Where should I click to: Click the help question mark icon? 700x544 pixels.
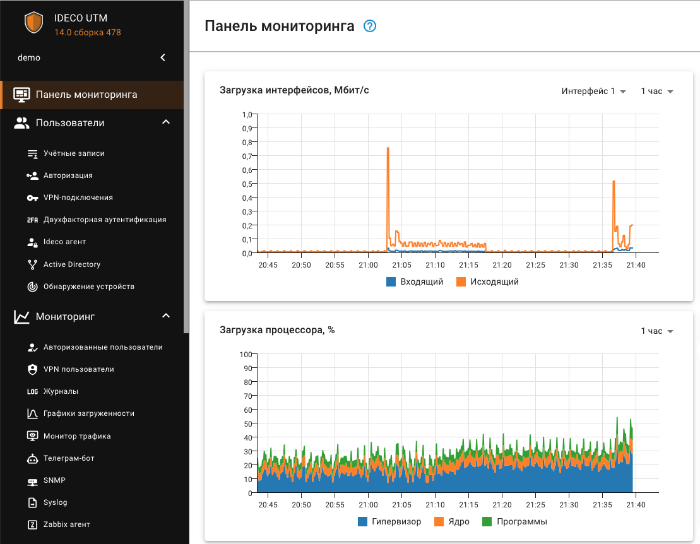(x=370, y=26)
